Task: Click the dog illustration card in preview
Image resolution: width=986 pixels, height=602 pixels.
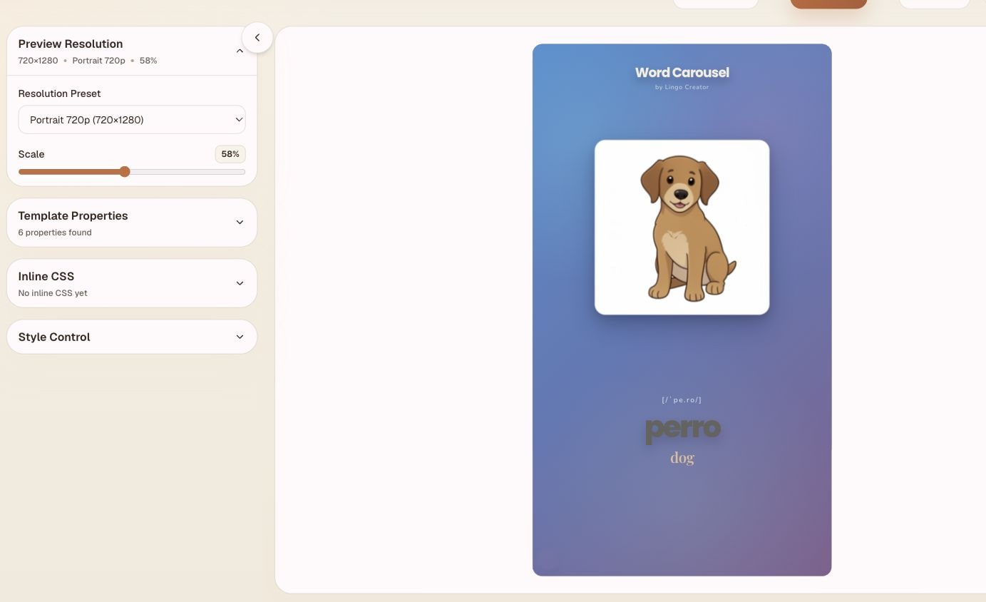Action: click(x=682, y=227)
